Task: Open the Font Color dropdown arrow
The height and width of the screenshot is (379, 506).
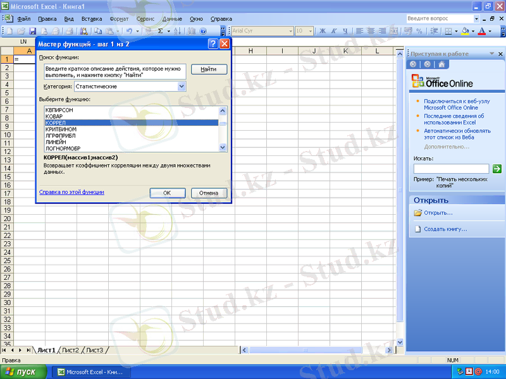Action: pyautogui.click(x=490, y=31)
